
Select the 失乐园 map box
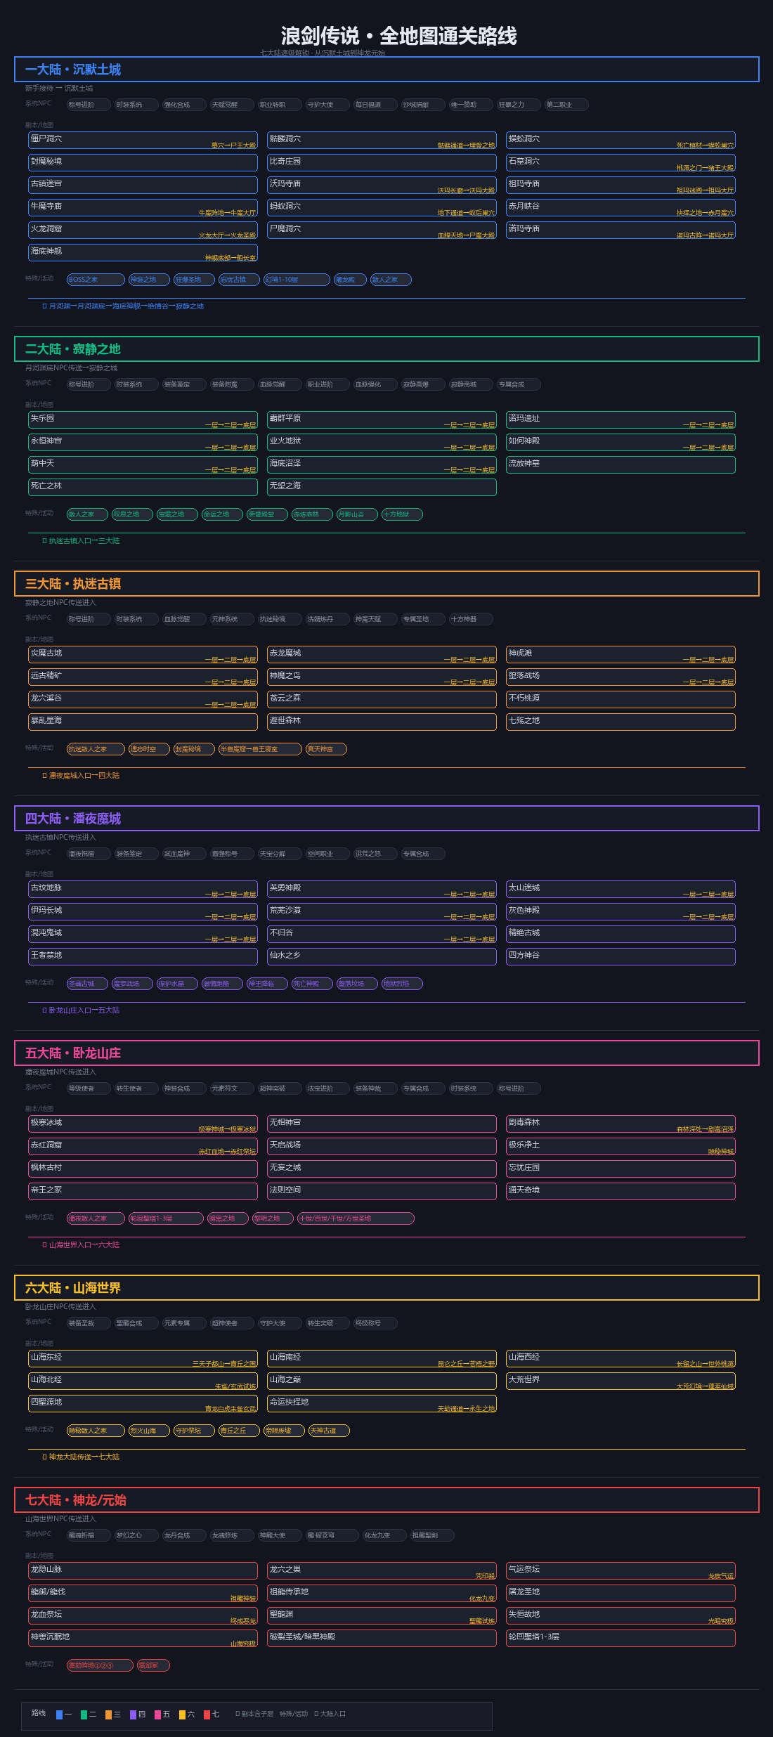(143, 420)
